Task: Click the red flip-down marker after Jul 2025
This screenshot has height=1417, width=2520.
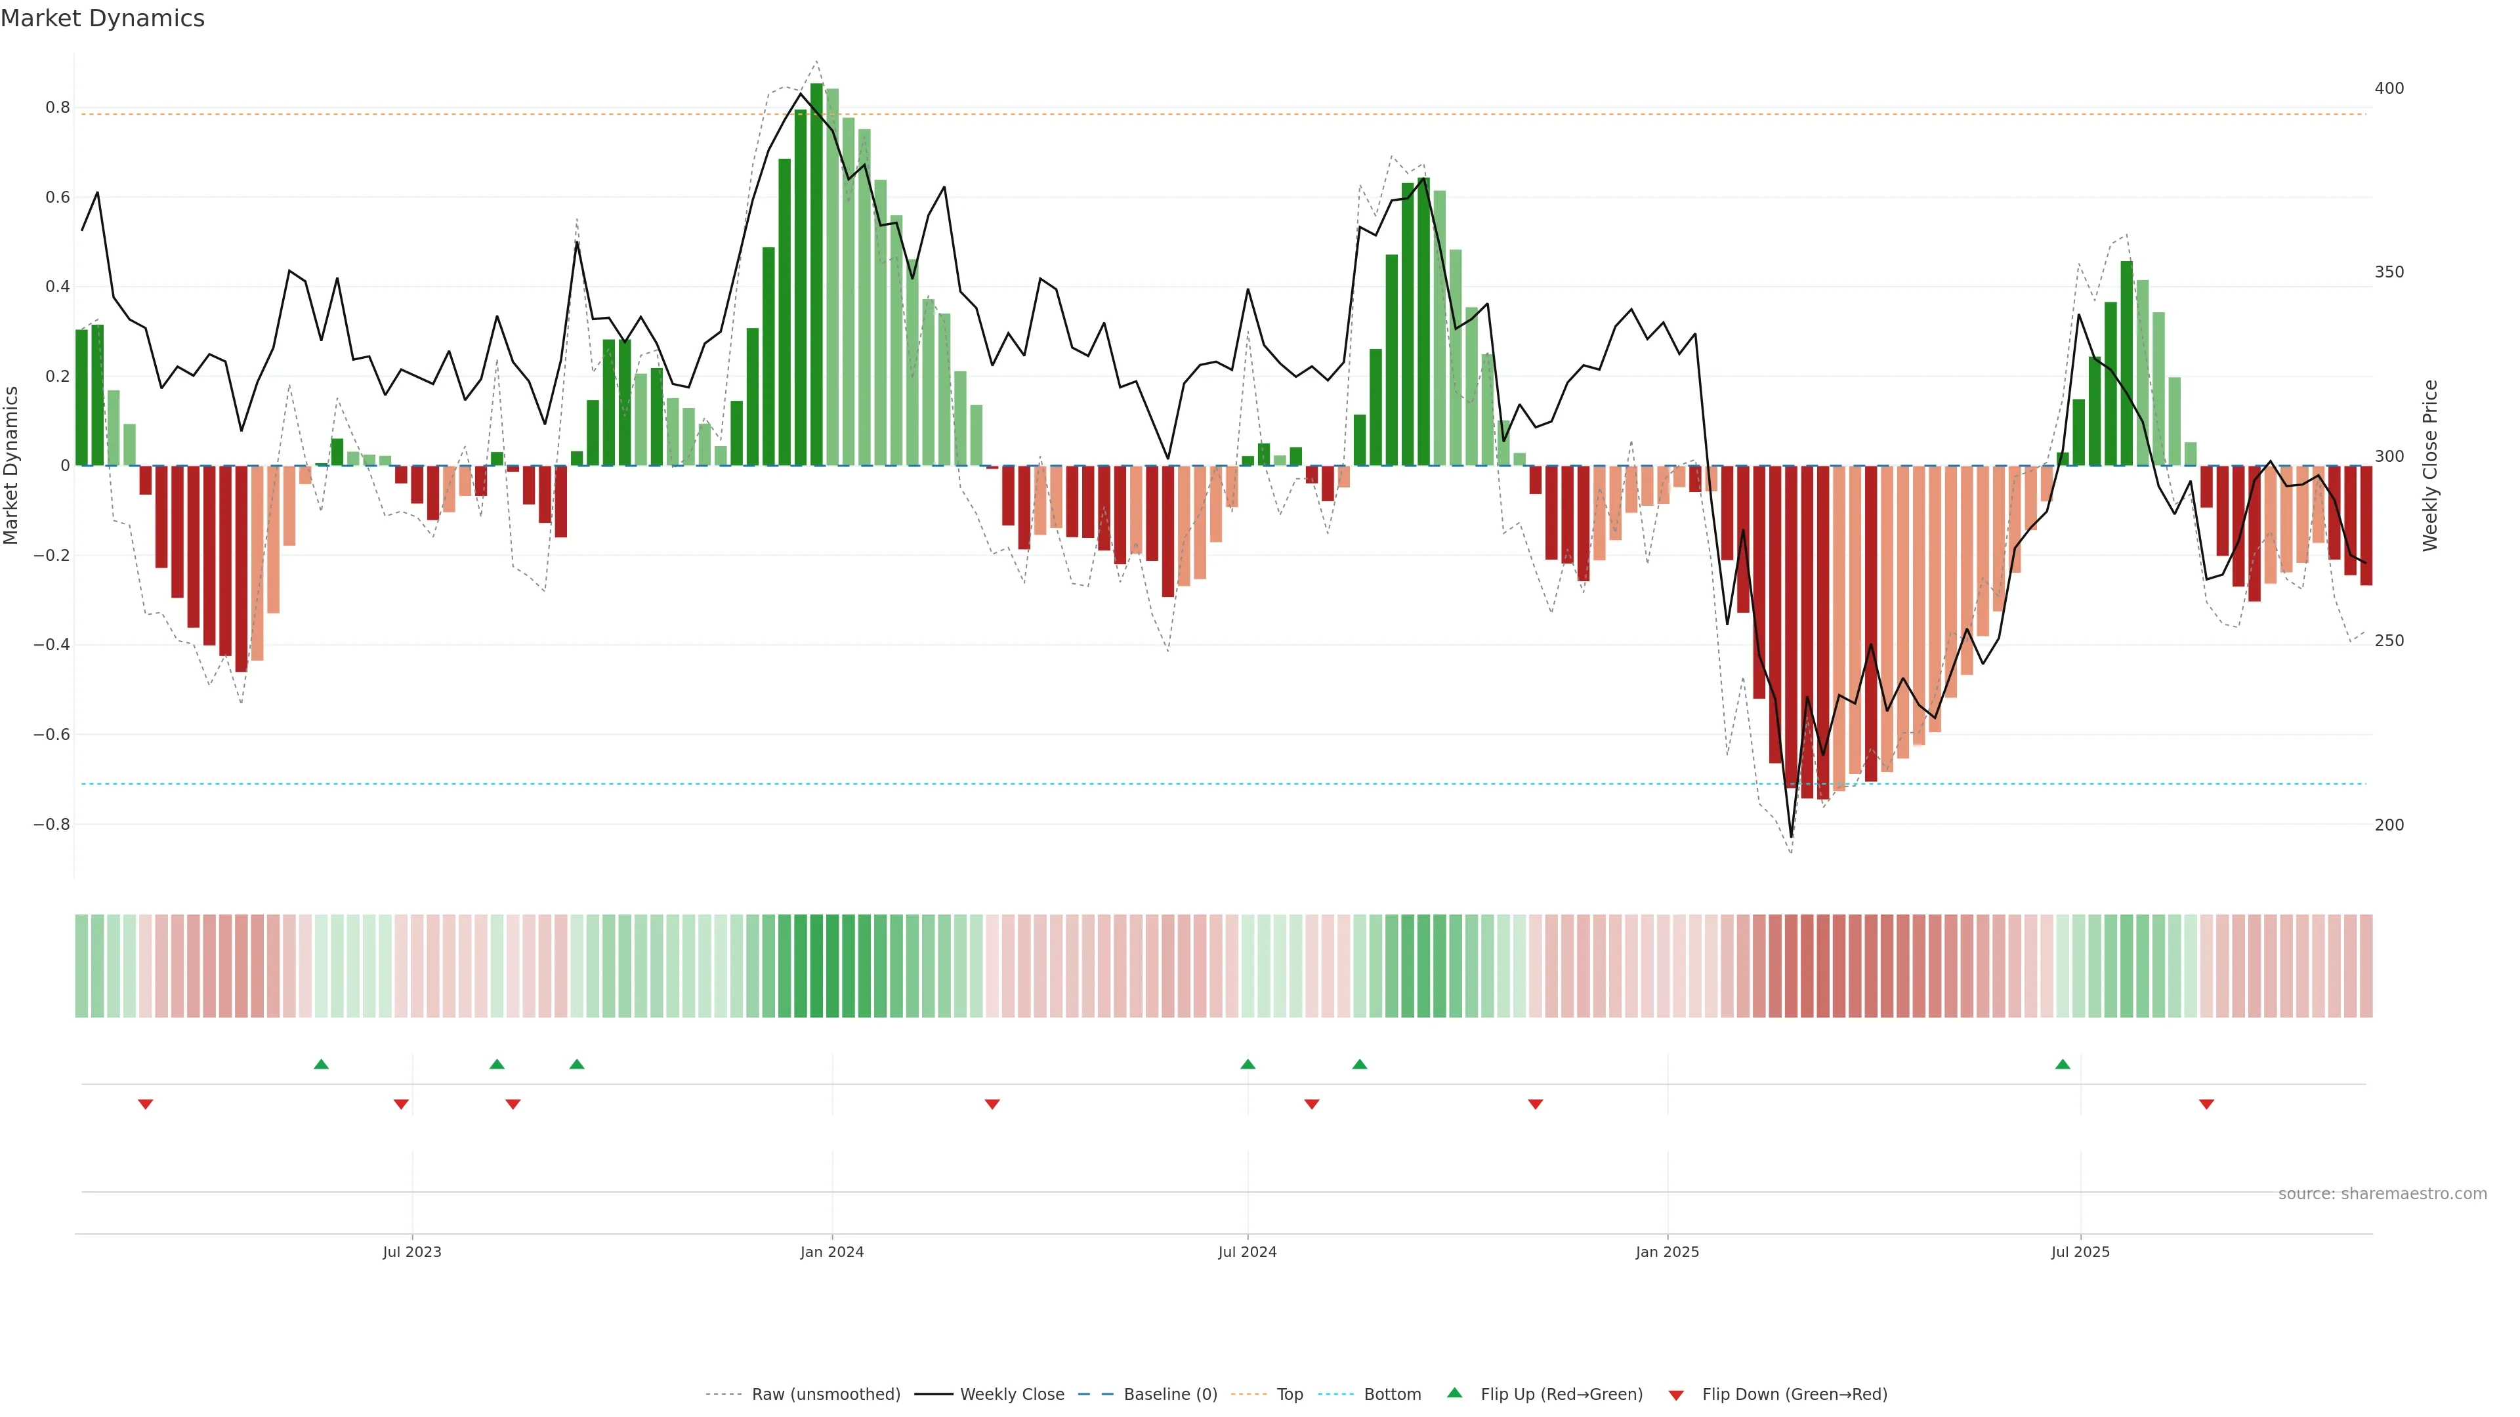Action: (2206, 1104)
